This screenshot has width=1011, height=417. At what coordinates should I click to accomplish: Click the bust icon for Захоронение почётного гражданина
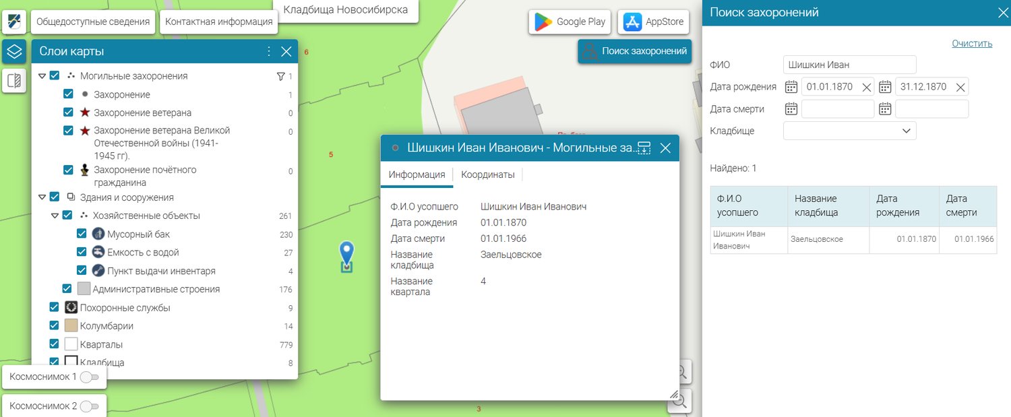(85, 170)
